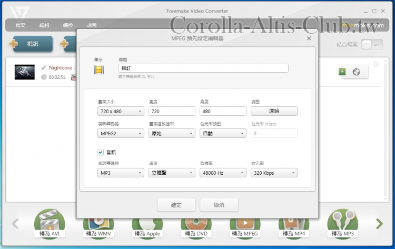Screen dimensions: 395x249
Task: Open the Convert to MP4 option
Action: pos(294,228)
